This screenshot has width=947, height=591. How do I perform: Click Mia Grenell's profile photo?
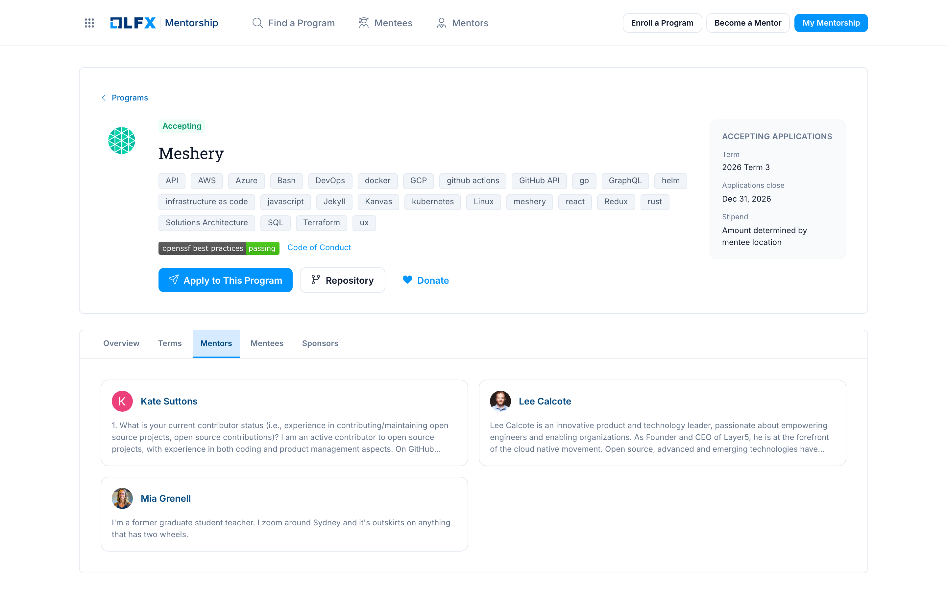click(x=122, y=498)
